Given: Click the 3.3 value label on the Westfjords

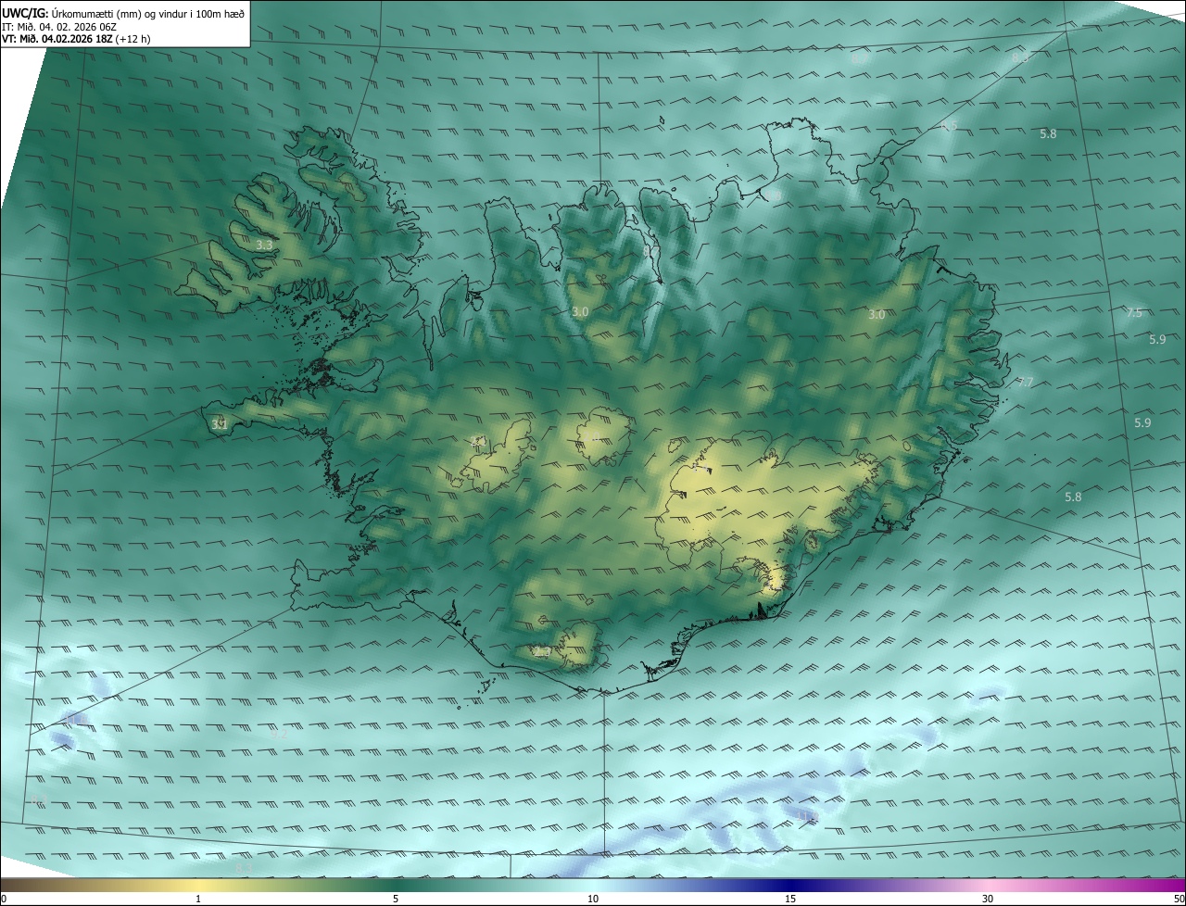Looking at the screenshot, I should click(x=265, y=245).
